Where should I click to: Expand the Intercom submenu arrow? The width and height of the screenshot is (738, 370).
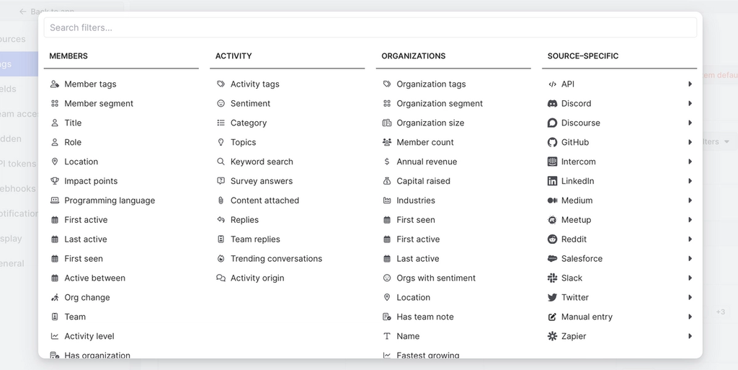tap(690, 162)
